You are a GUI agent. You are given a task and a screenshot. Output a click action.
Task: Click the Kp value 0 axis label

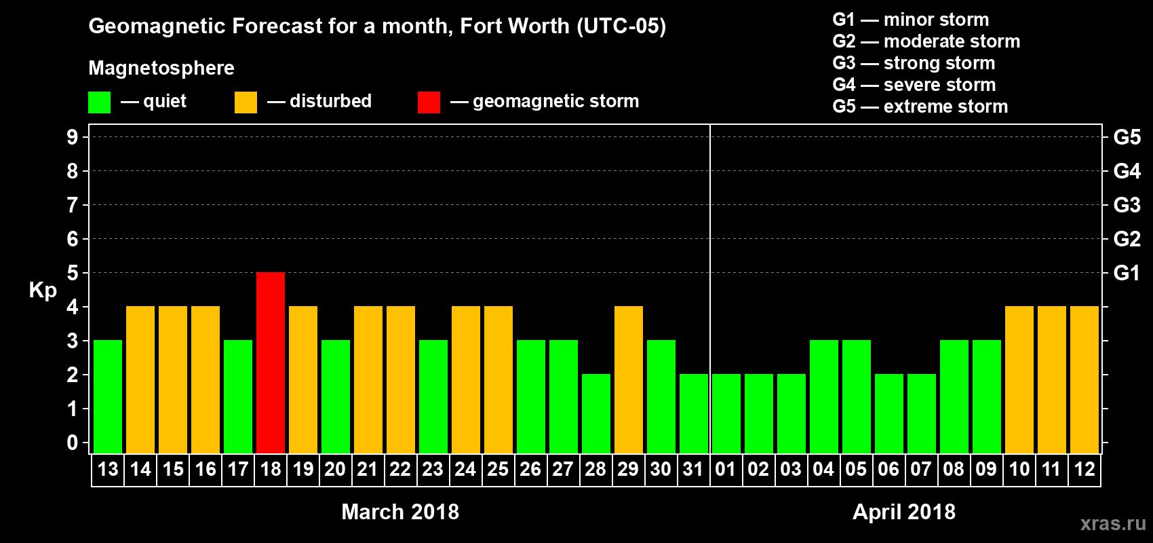73,443
